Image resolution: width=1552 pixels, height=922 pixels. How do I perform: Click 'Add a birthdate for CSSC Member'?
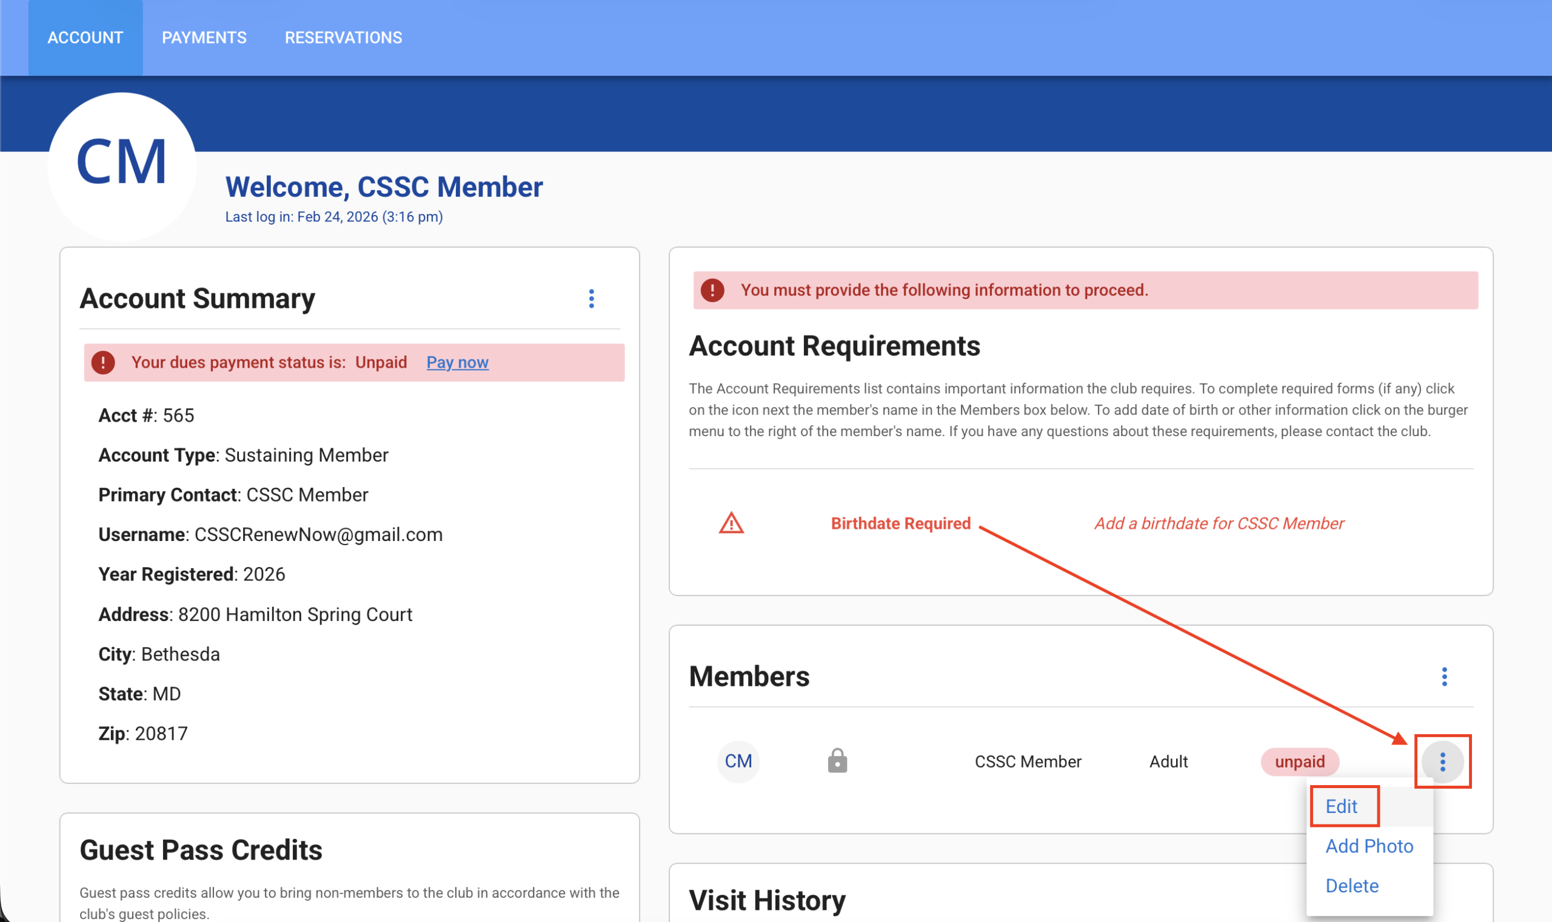coord(1219,523)
